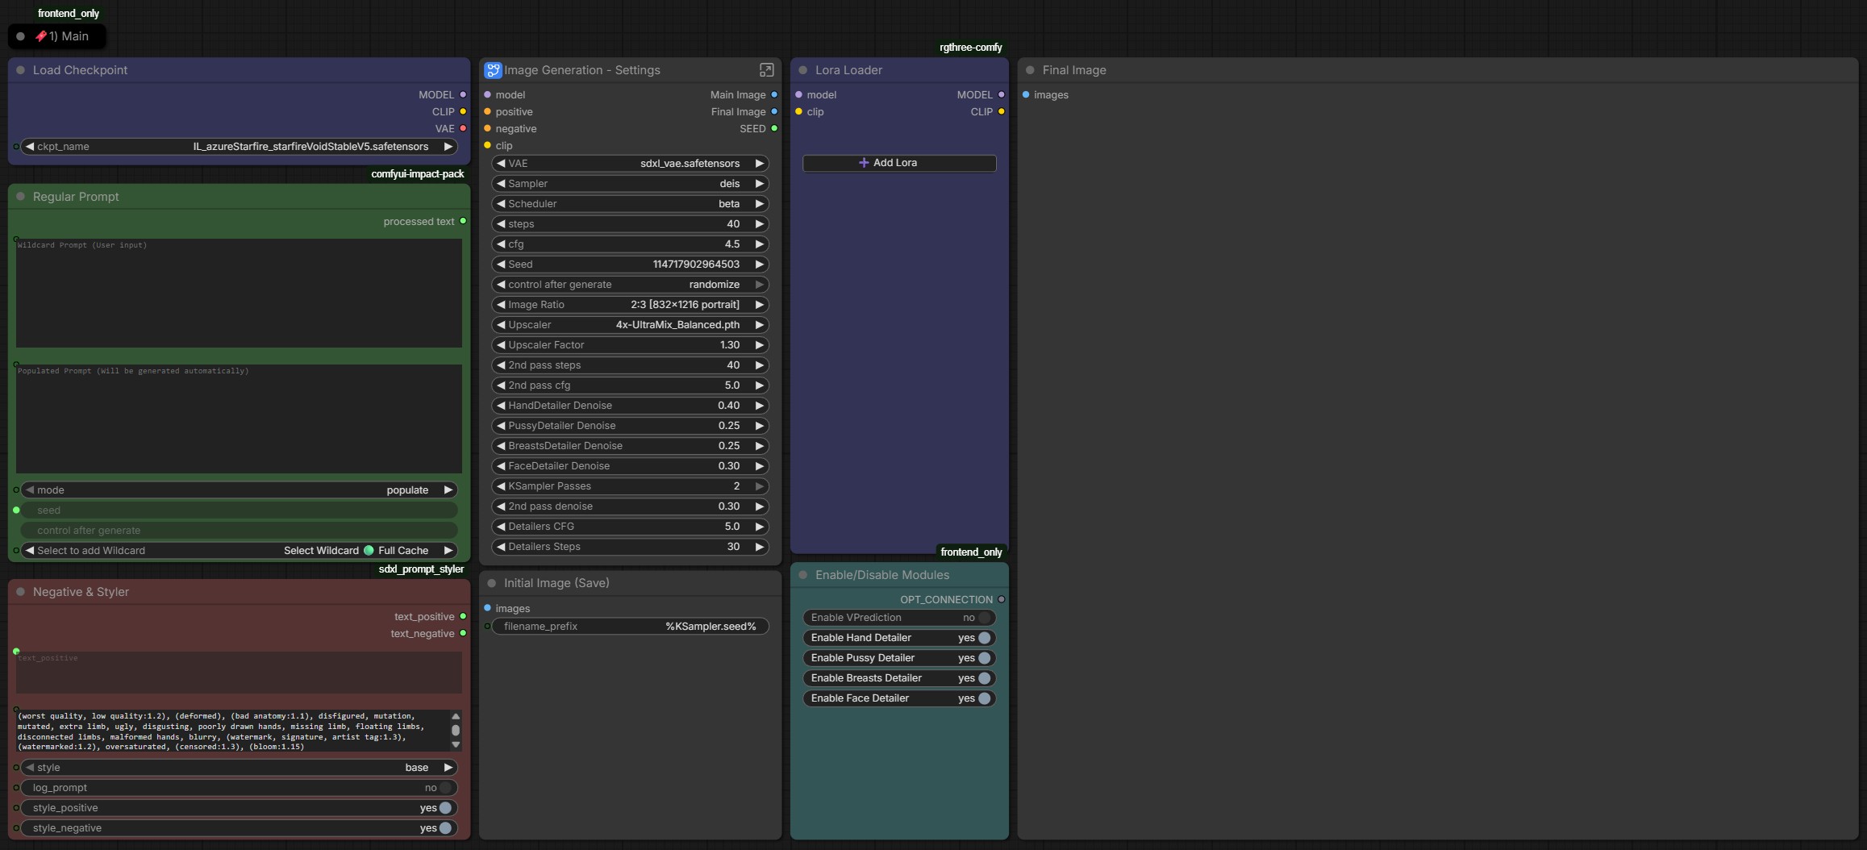The height and width of the screenshot is (850, 1867).
Task: Click the Add Lora button
Action: click(899, 163)
